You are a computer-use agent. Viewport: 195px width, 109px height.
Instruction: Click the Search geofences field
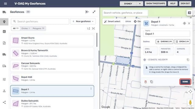[40, 21]
